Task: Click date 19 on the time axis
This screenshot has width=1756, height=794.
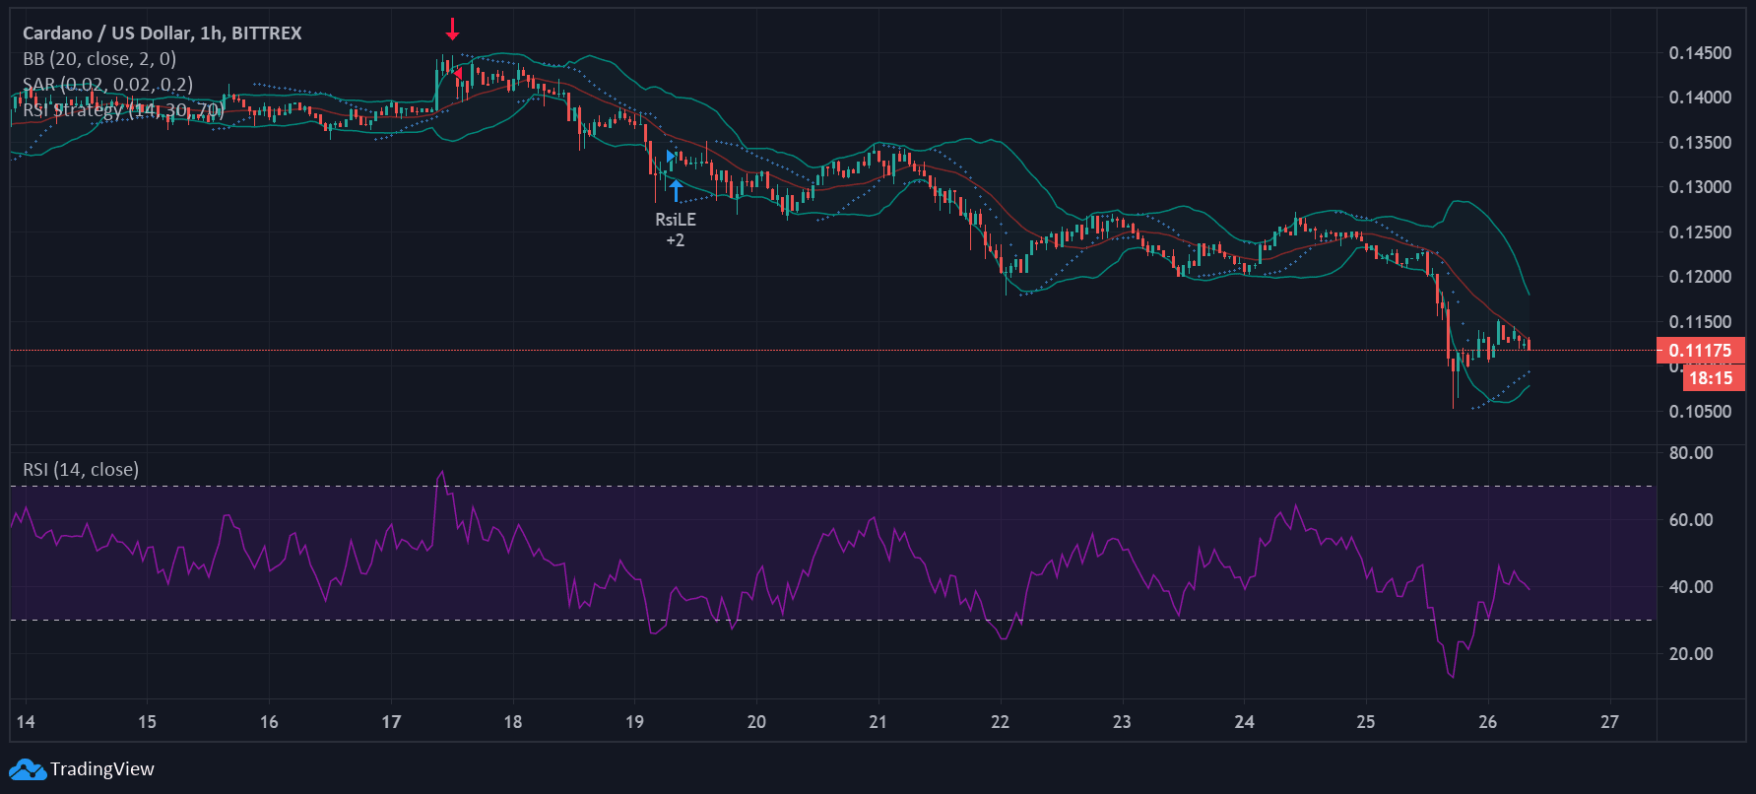Action: [634, 722]
